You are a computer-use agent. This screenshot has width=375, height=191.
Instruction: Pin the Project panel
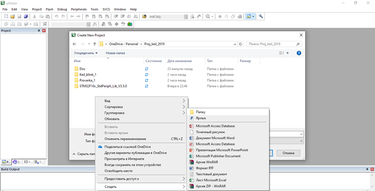pos(39,31)
